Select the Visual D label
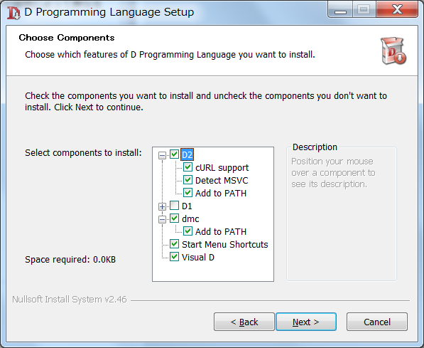This screenshot has width=424, height=348. click(x=198, y=257)
